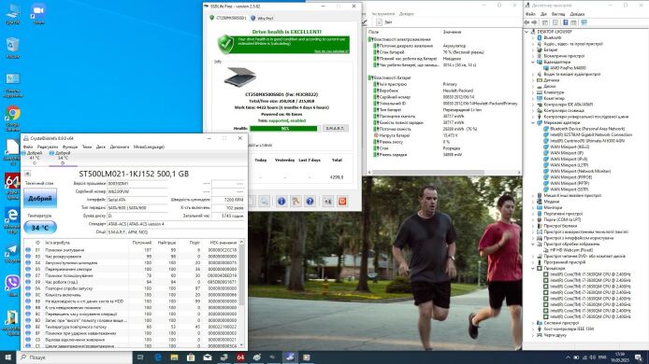Click the Добрий health status button
Screen dimensions: 649x364
(39, 198)
